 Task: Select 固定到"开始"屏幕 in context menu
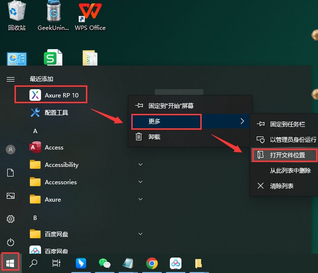pyautogui.click(x=190, y=106)
